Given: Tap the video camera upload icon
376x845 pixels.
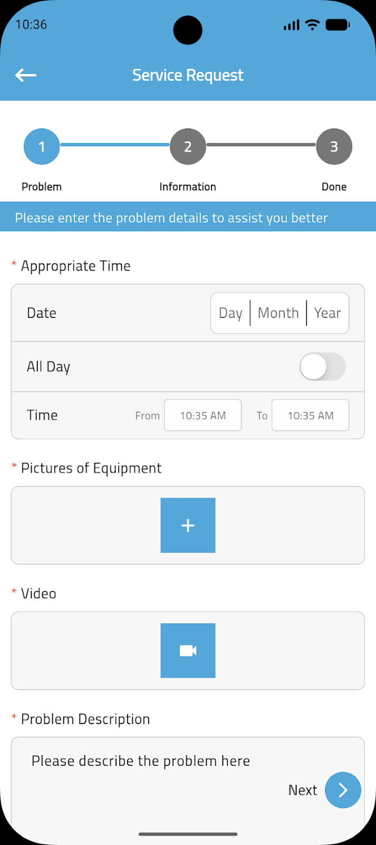Looking at the screenshot, I should pos(188,650).
